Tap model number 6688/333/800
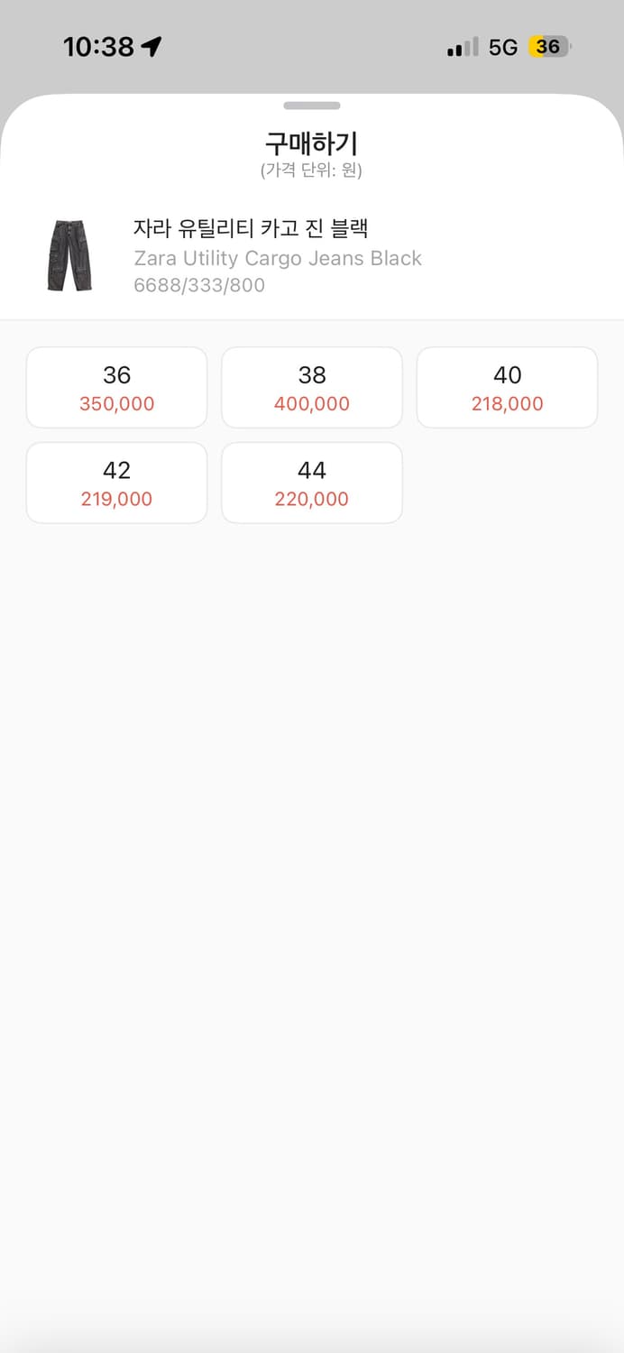This screenshot has height=1353, width=624. (x=199, y=285)
